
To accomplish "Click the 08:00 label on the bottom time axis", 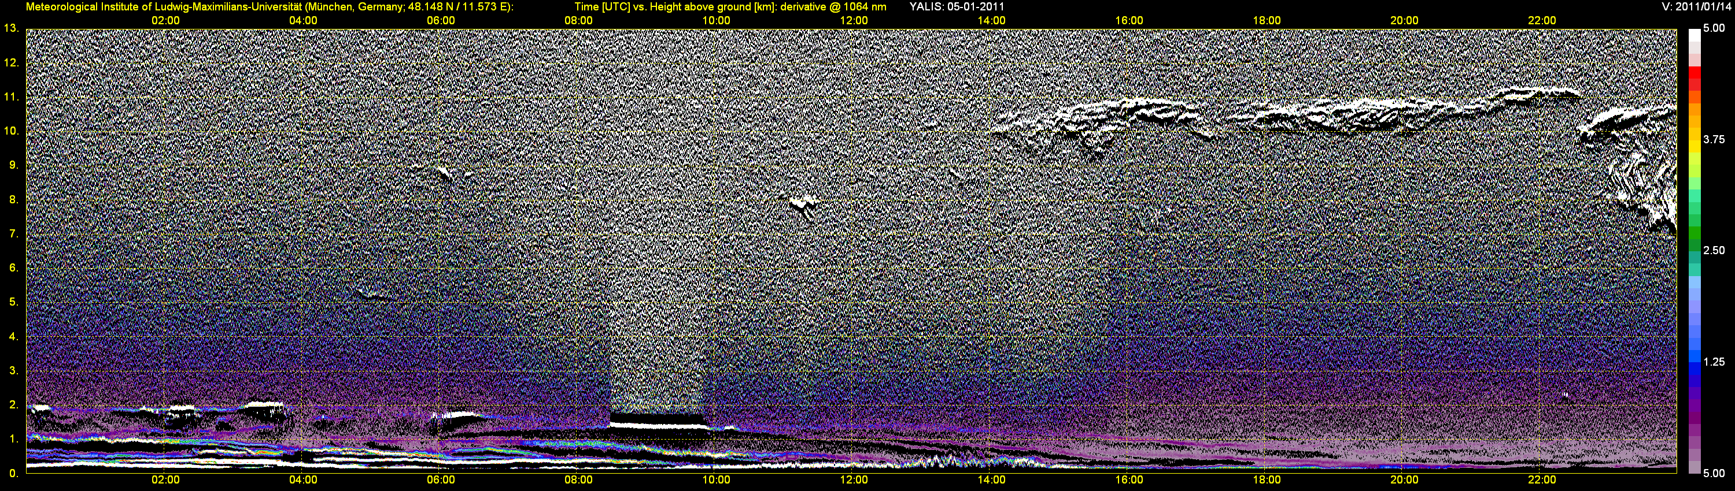I will (578, 479).
